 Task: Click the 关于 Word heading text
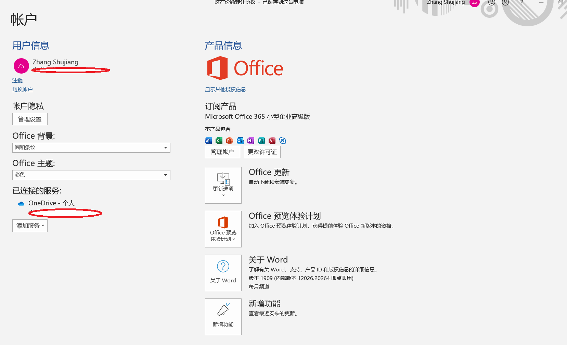[x=268, y=260]
